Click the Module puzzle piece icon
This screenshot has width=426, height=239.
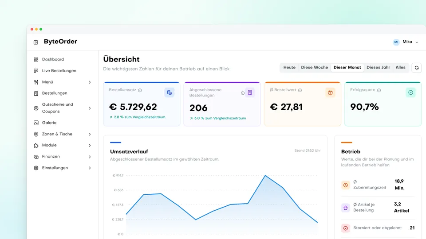[x=36, y=146]
